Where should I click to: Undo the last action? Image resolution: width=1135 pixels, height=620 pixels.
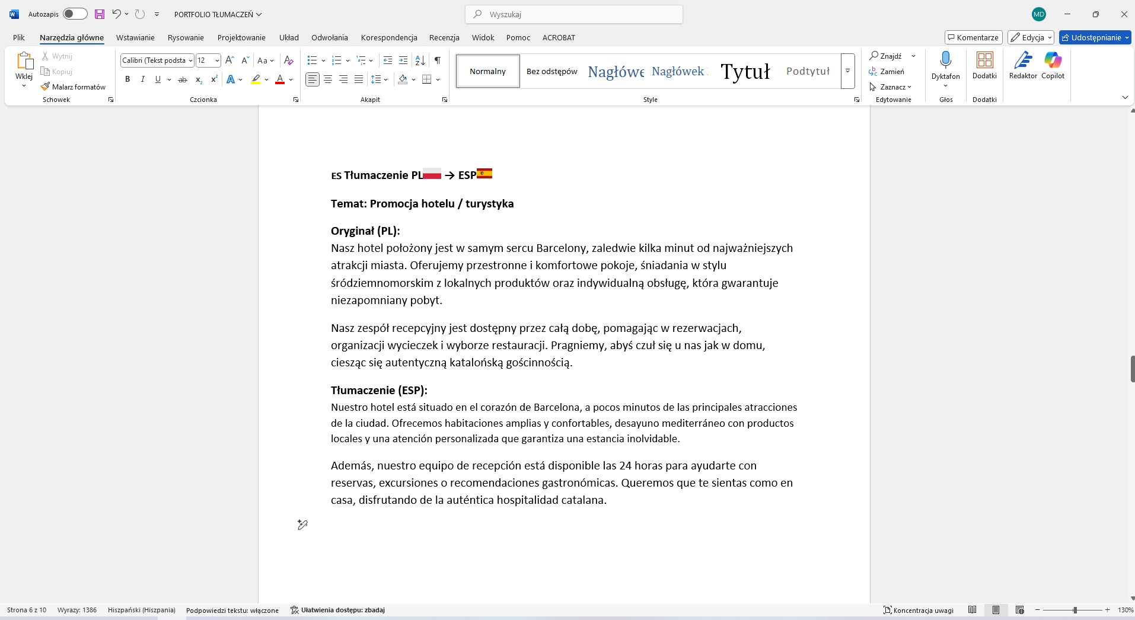[116, 14]
